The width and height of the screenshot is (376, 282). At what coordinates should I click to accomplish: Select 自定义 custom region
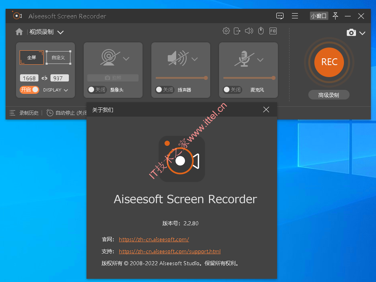(x=58, y=58)
